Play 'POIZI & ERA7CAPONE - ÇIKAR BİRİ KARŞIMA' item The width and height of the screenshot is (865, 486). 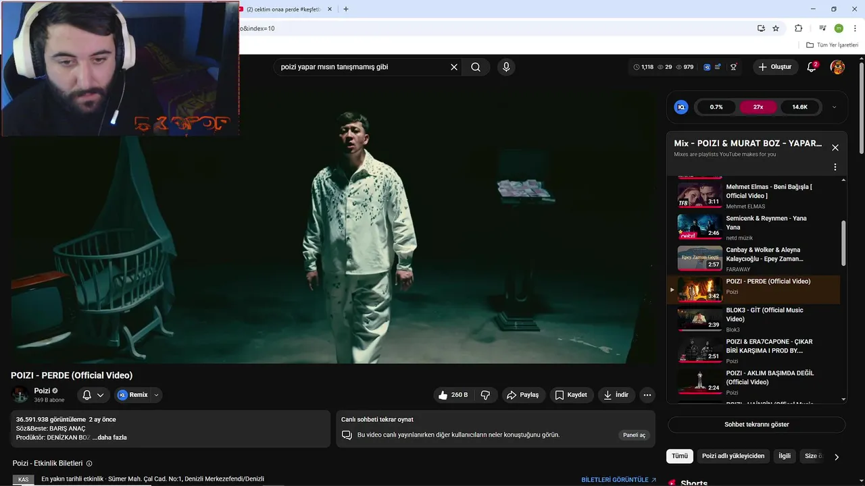point(753,350)
